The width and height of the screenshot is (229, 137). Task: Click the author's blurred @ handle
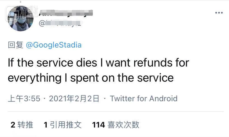(60, 23)
